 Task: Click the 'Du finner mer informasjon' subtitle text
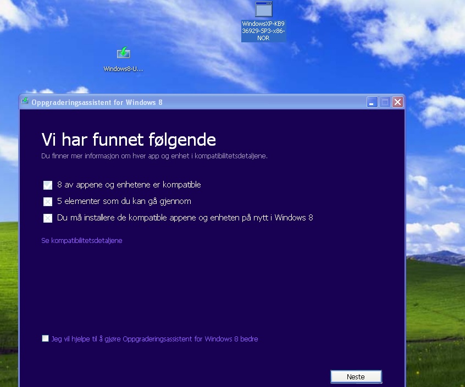click(154, 156)
